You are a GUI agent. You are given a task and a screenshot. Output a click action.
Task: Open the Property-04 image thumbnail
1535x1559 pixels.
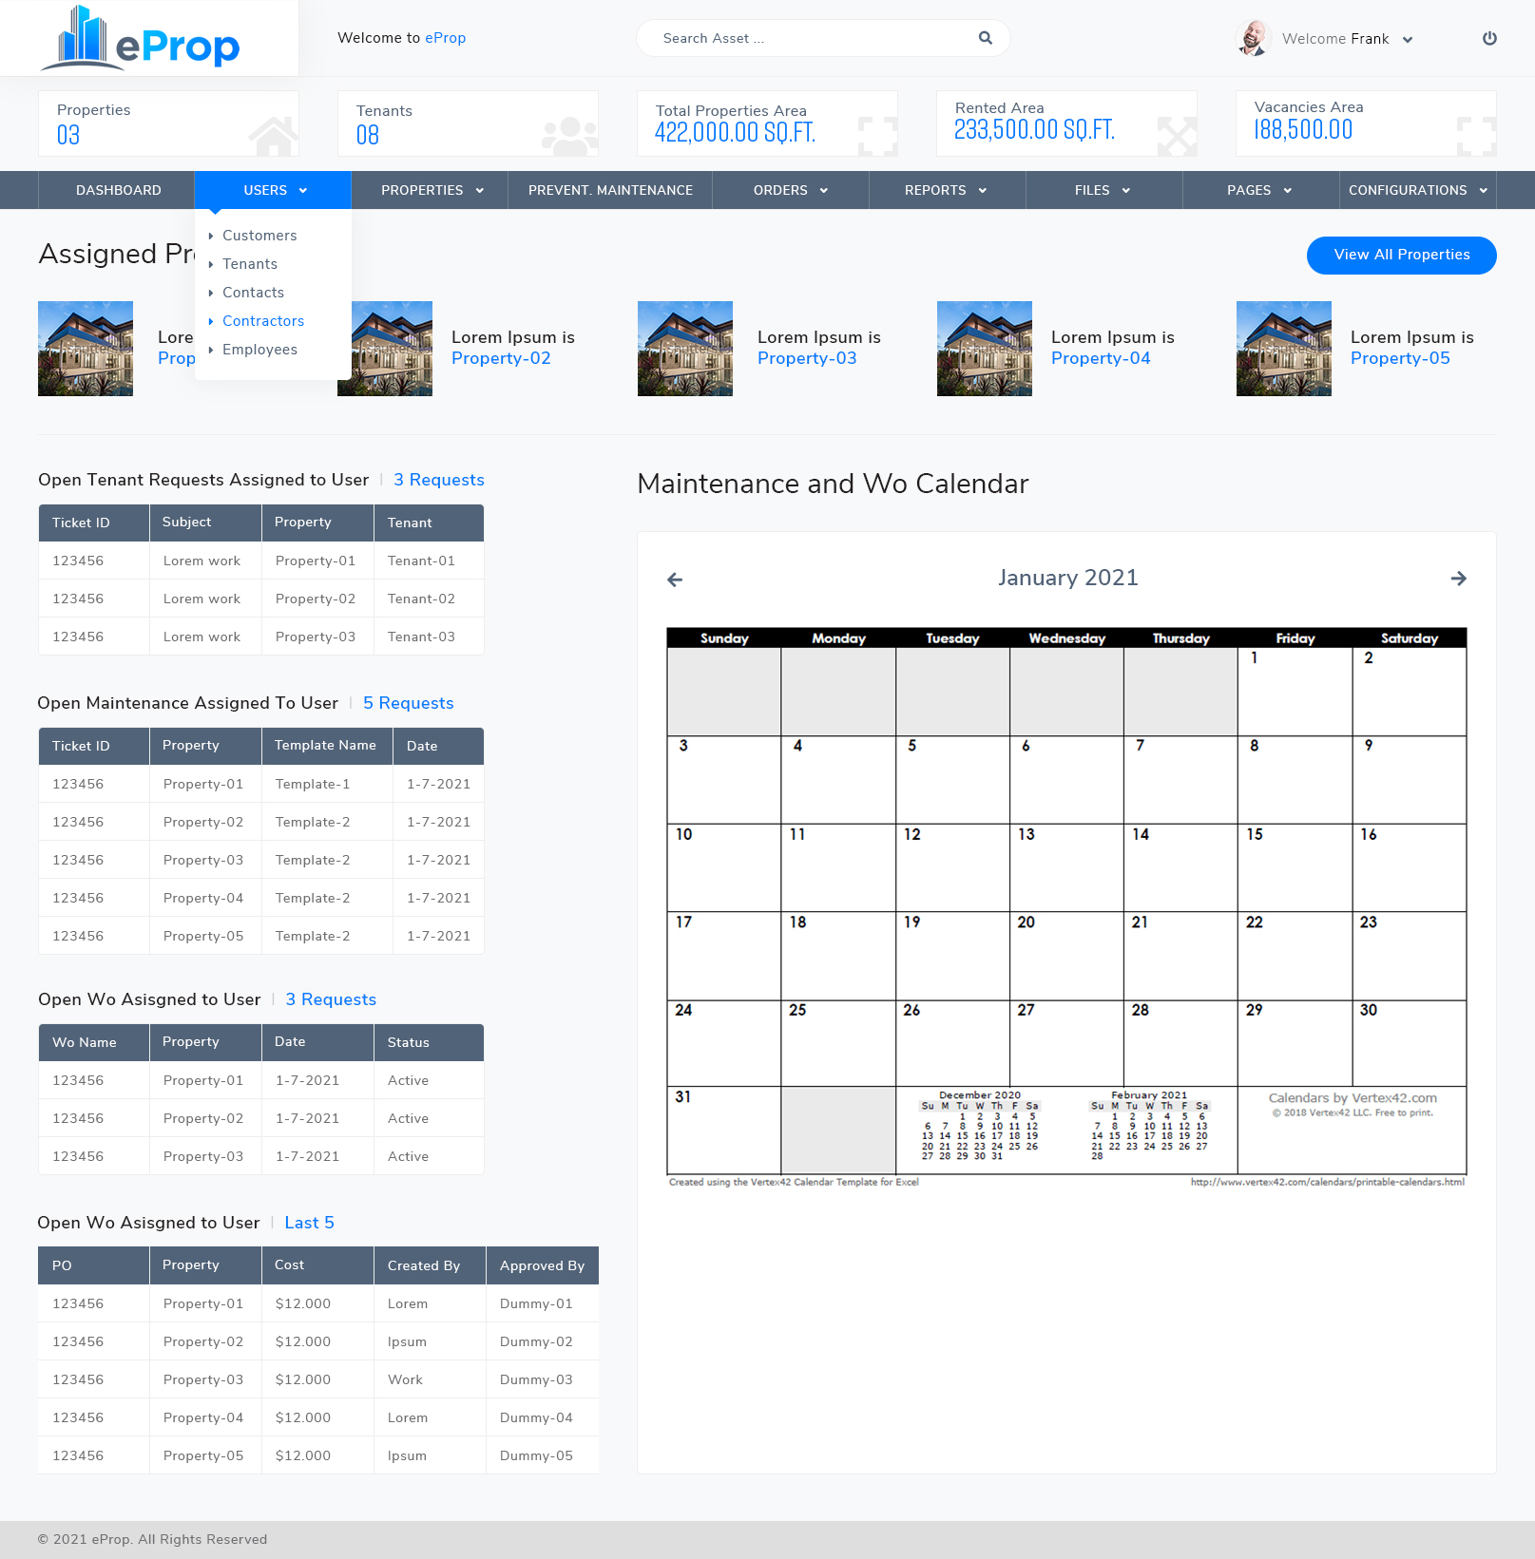[x=984, y=348]
